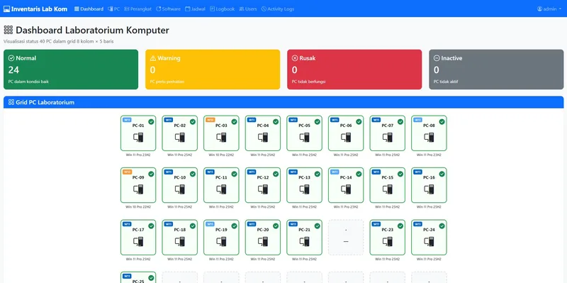This screenshot has height=283, width=567.
Task: Expand the admin account dropdown
Action: (549, 9)
